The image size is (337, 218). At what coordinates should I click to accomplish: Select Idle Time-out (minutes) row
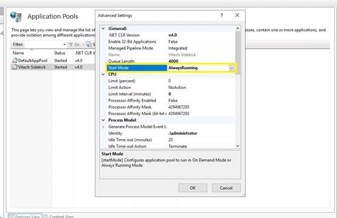[x=171, y=140]
